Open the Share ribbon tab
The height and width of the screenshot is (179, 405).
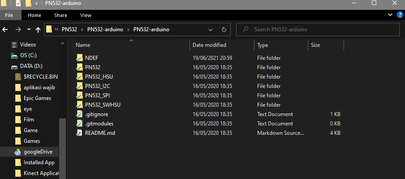[61, 15]
